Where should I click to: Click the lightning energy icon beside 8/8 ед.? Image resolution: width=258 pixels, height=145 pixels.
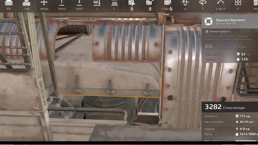point(237,129)
